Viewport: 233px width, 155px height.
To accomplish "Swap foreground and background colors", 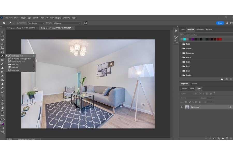I will (4, 119).
